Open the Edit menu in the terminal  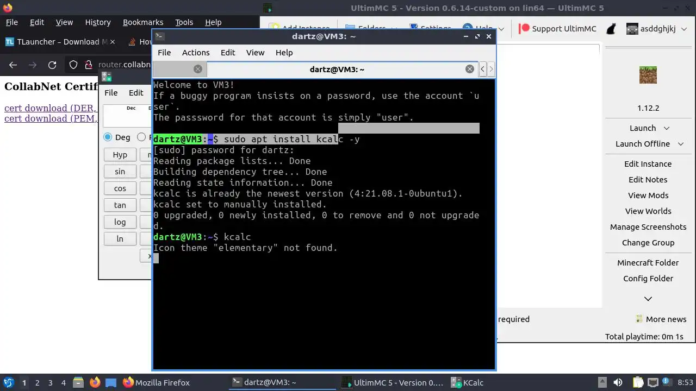coord(228,53)
